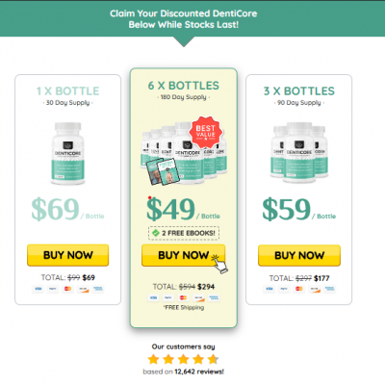Click Visa icon under 6 bottles total
This screenshot has width=385, height=385.
(153, 297)
